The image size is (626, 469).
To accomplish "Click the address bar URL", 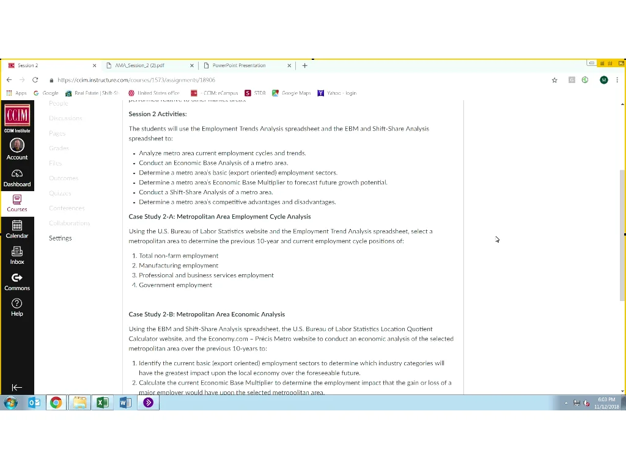I will click(136, 80).
